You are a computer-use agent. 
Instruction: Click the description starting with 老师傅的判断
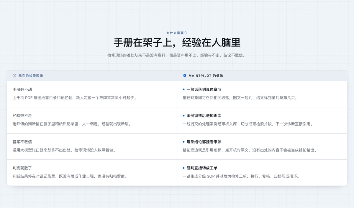coord(72,124)
